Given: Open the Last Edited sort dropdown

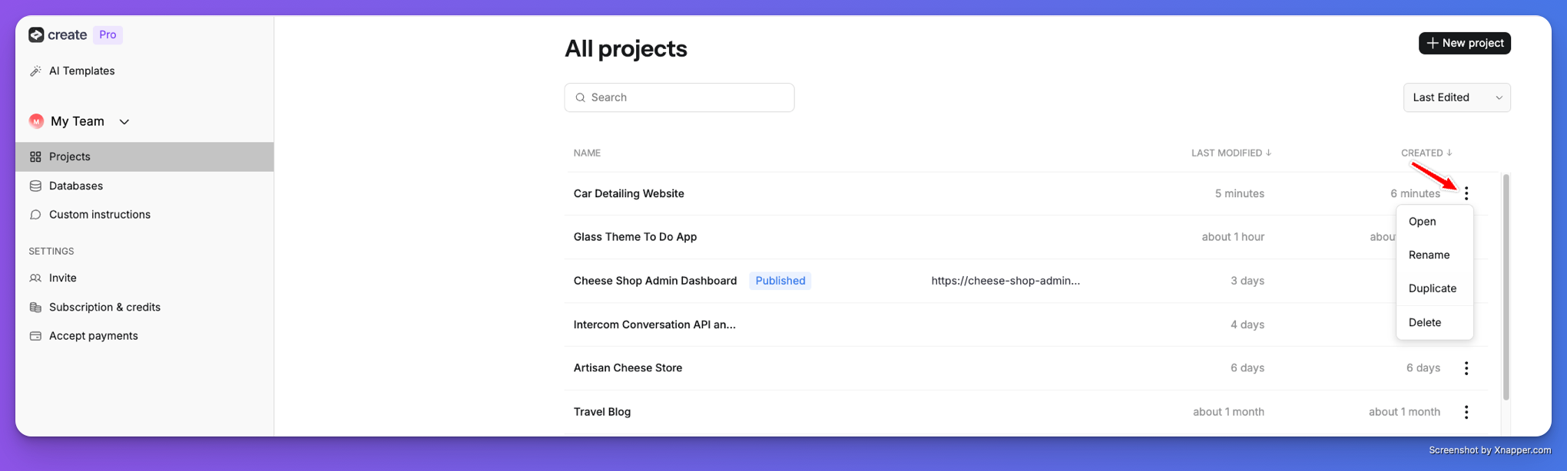Looking at the screenshot, I should point(1456,97).
